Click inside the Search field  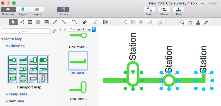(x=26, y=31)
